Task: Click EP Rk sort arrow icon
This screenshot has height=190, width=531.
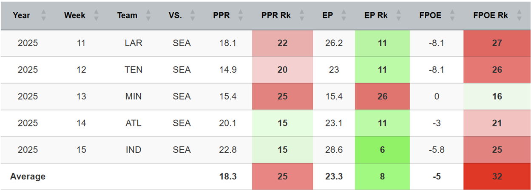Action: click(x=398, y=16)
